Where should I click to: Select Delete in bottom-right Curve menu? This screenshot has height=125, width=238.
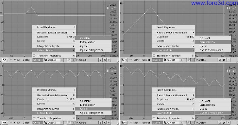click(x=173, y=104)
